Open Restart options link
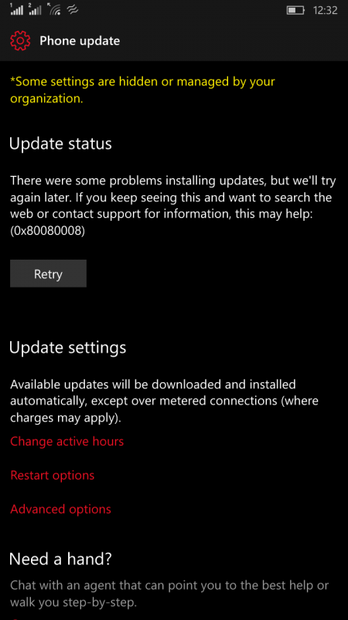The image size is (348, 620). coord(53,475)
